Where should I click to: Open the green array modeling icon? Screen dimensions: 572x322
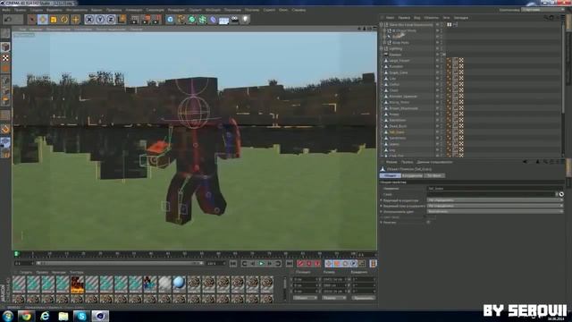(x=203, y=20)
